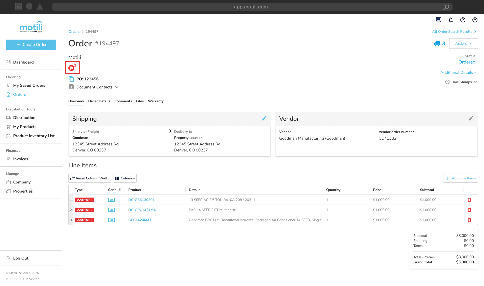Switch to the Order Details tab
Screen dimensions: 484x286
click(x=99, y=101)
